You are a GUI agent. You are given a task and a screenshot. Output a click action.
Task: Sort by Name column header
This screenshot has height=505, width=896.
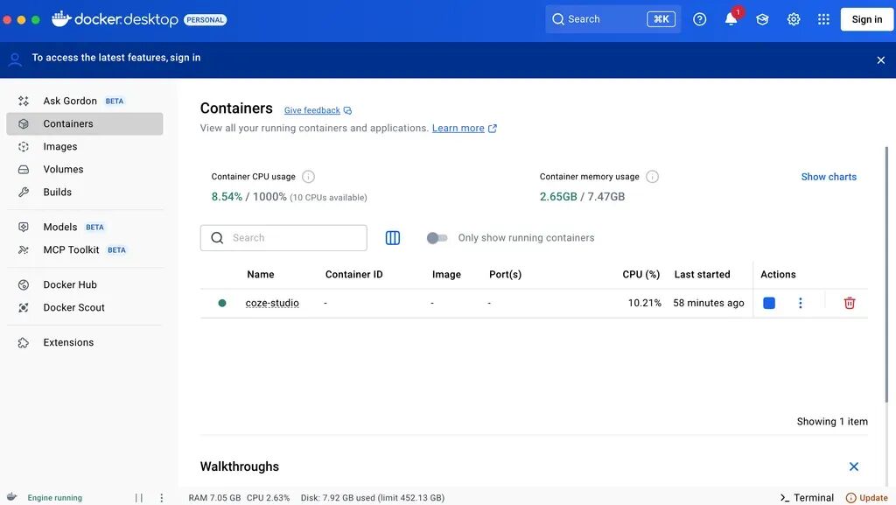(261, 274)
